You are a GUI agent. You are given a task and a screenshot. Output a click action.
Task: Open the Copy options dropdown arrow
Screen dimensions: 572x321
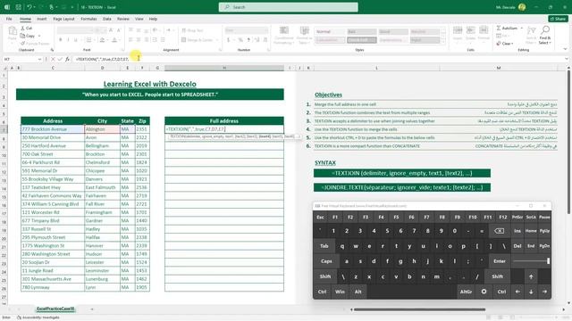[x=39, y=36]
